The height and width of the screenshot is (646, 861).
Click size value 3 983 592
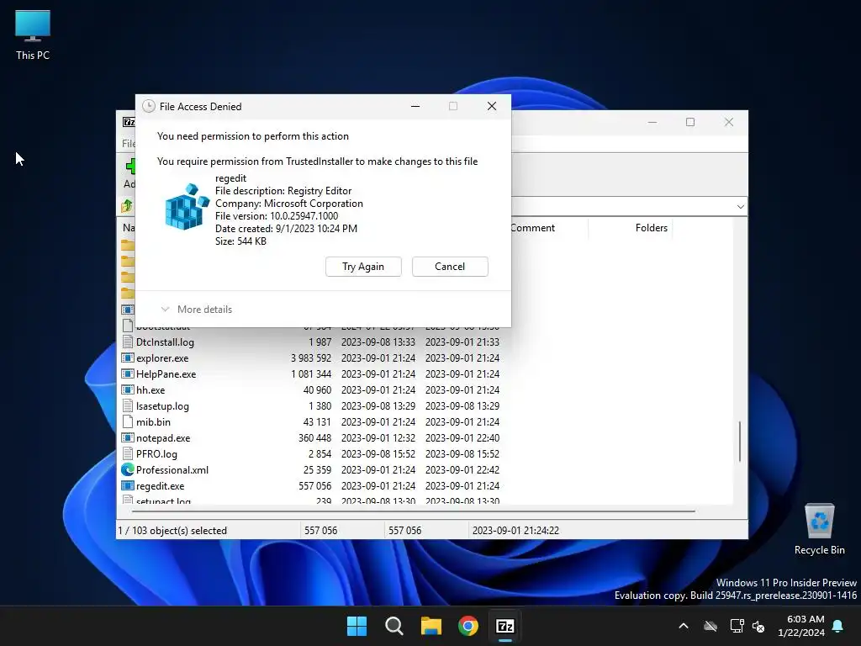311,358
